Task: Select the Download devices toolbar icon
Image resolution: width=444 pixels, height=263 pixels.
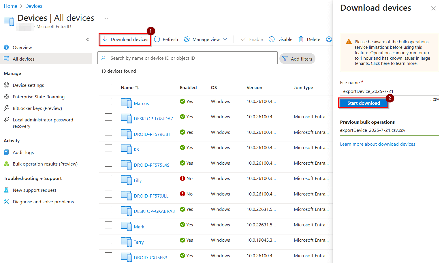Action: tap(106, 39)
